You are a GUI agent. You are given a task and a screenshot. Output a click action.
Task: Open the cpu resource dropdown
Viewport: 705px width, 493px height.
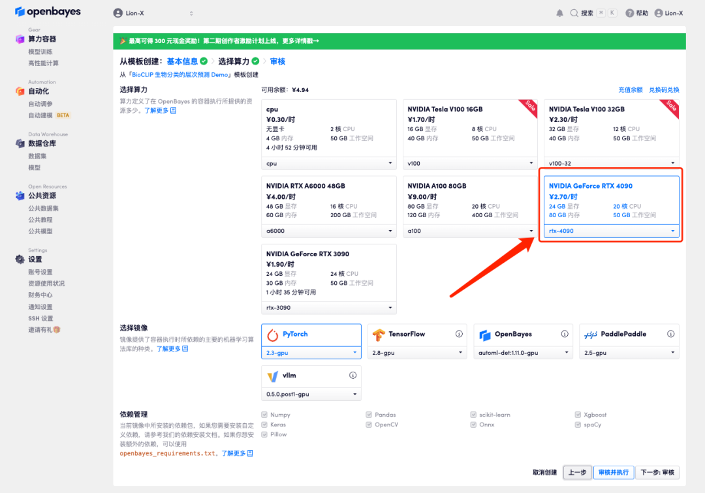328,164
